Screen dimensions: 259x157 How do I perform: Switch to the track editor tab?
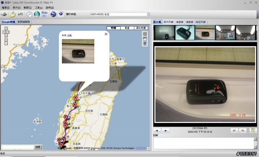click(23, 22)
